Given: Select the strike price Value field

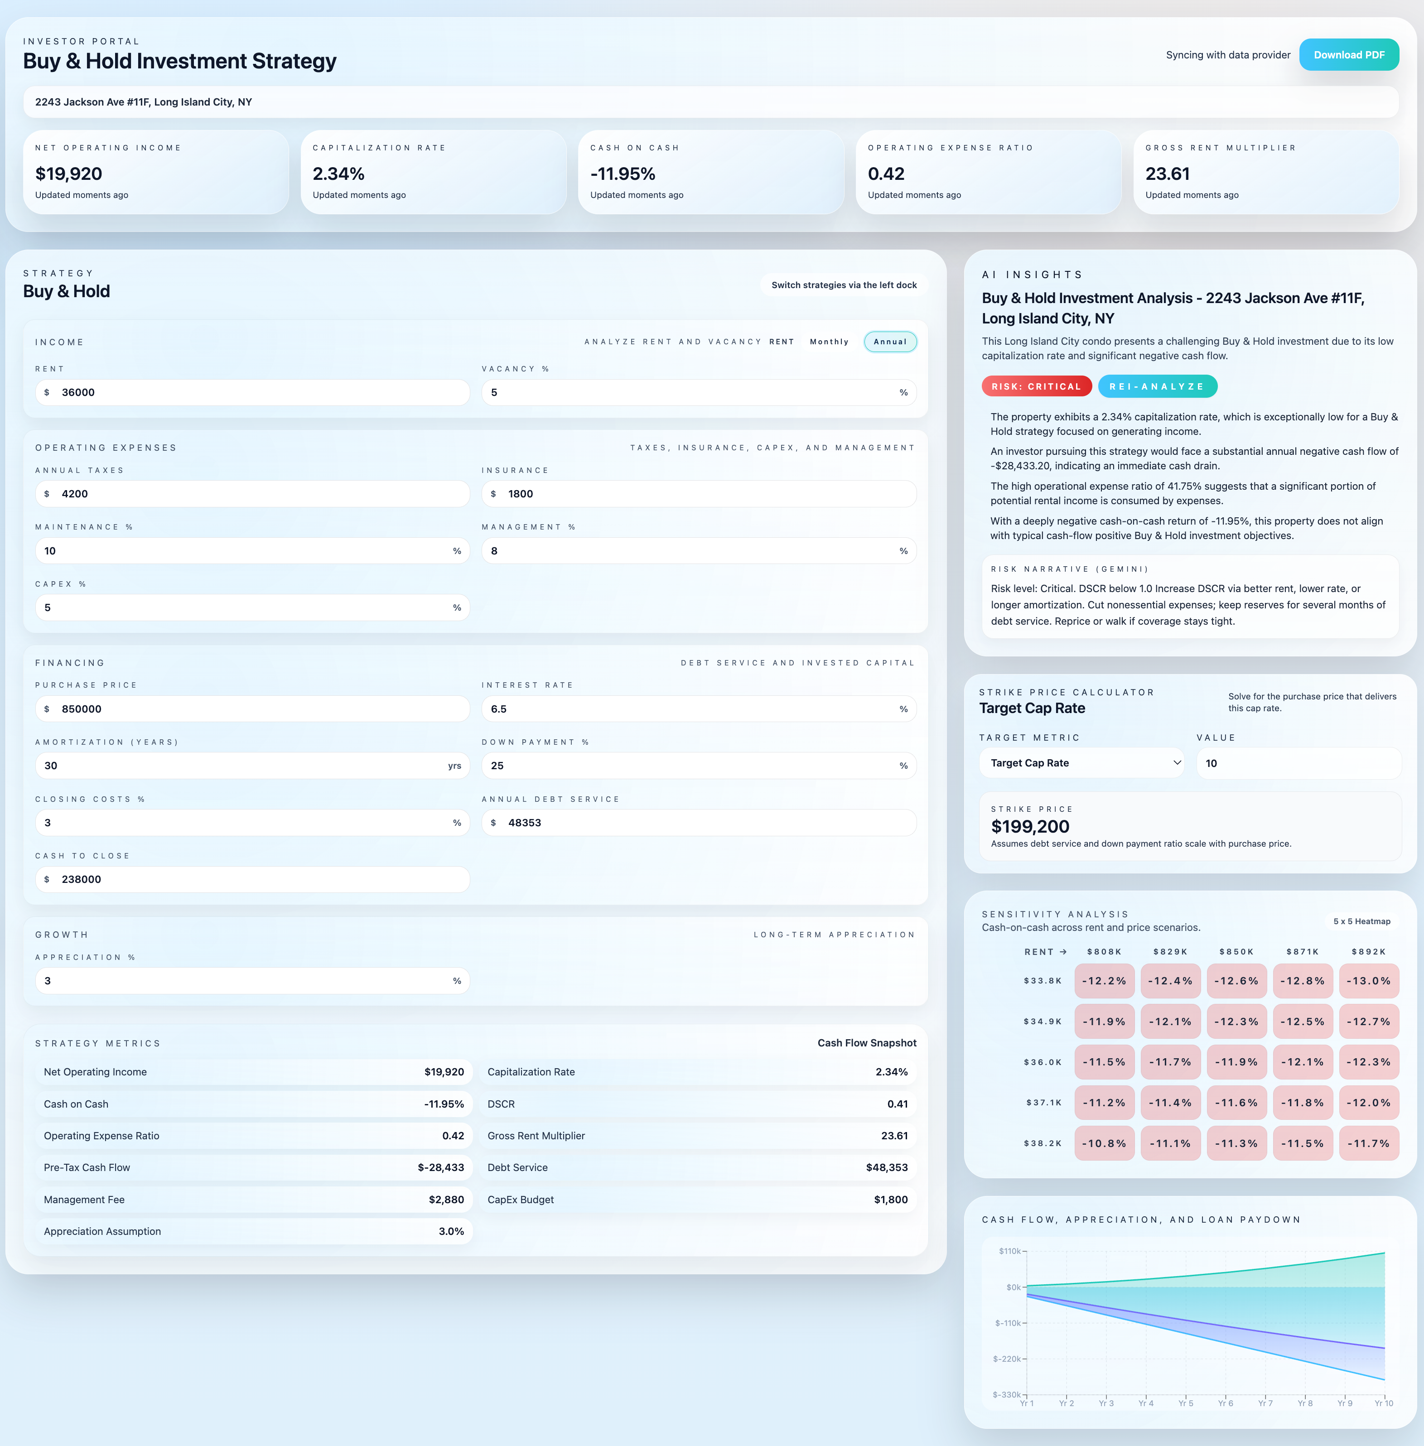Looking at the screenshot, I should point(1298,762).
